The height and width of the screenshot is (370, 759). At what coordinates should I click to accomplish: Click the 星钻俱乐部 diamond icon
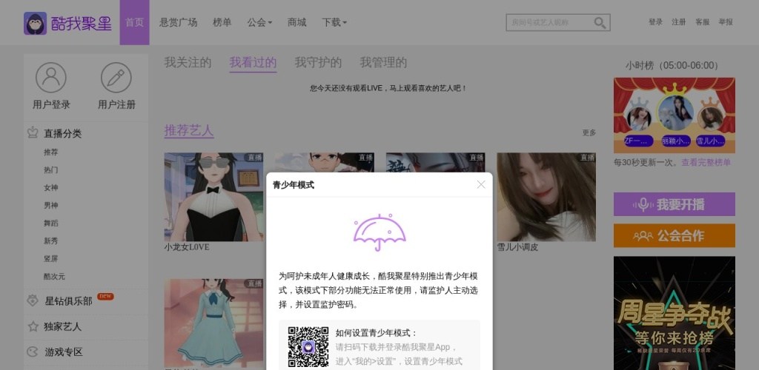coord(33,301)
